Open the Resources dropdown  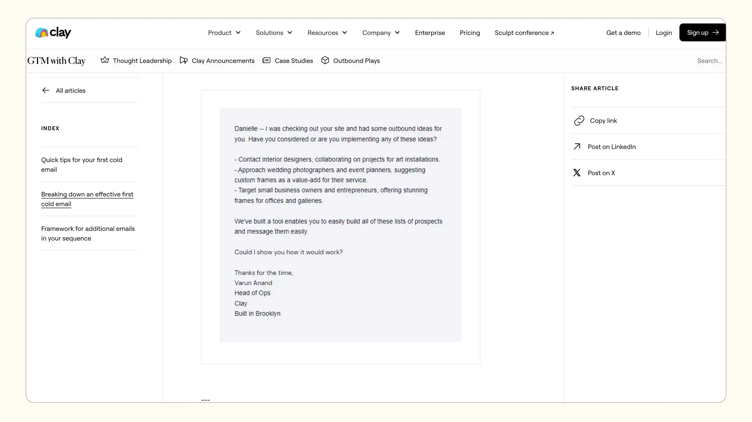pyautogui.click(x=327, y=33)
